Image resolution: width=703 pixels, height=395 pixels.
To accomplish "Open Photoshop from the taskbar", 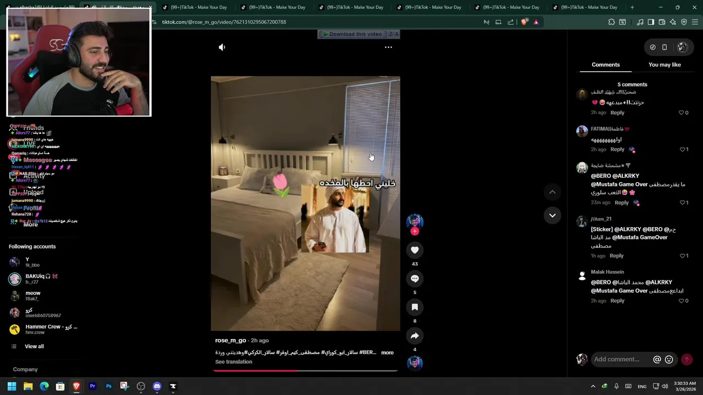I will [109, 386].
